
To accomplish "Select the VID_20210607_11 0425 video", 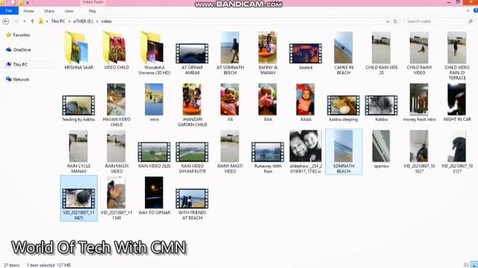I will click(78, 199).
